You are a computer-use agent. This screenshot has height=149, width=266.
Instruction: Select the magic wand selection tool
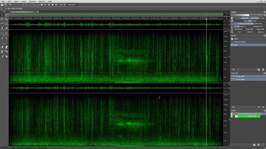coord(7,38)
